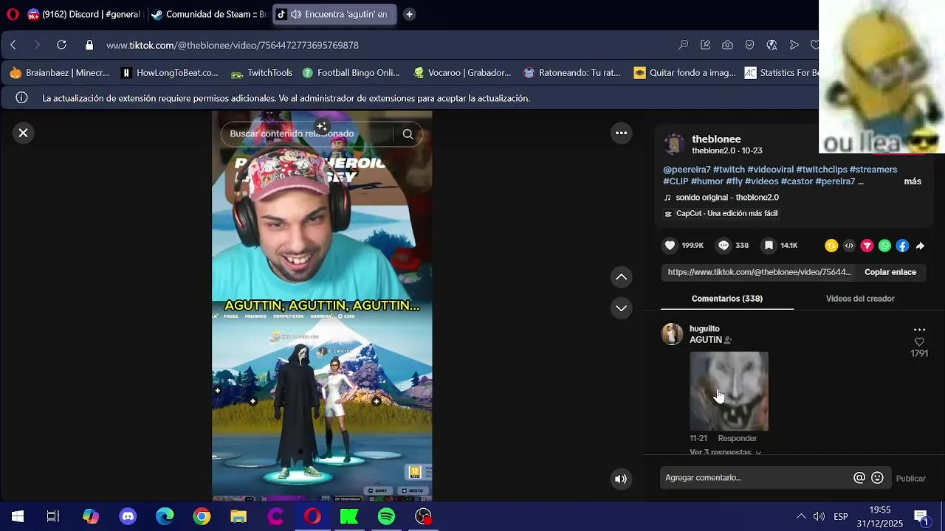Expand the description with más
This screenshot has width=945, height=531.
[913, 181]
